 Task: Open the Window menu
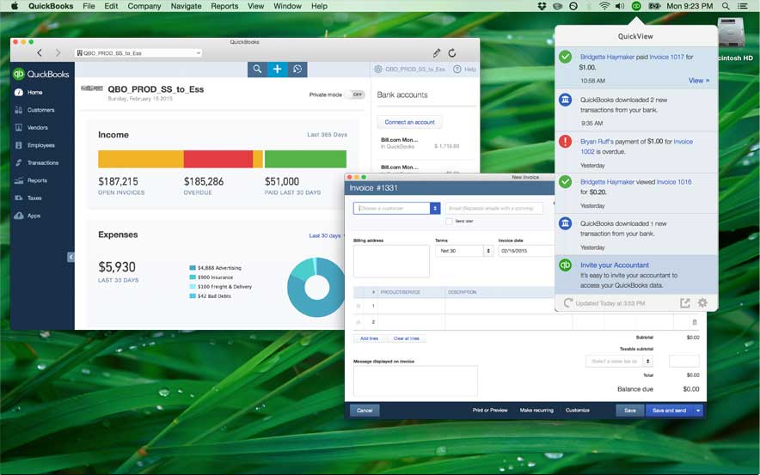287,6
